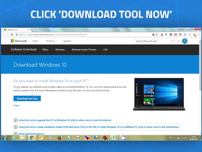
Task: Open the Windows Start orb
Action: tap(5, 138)
